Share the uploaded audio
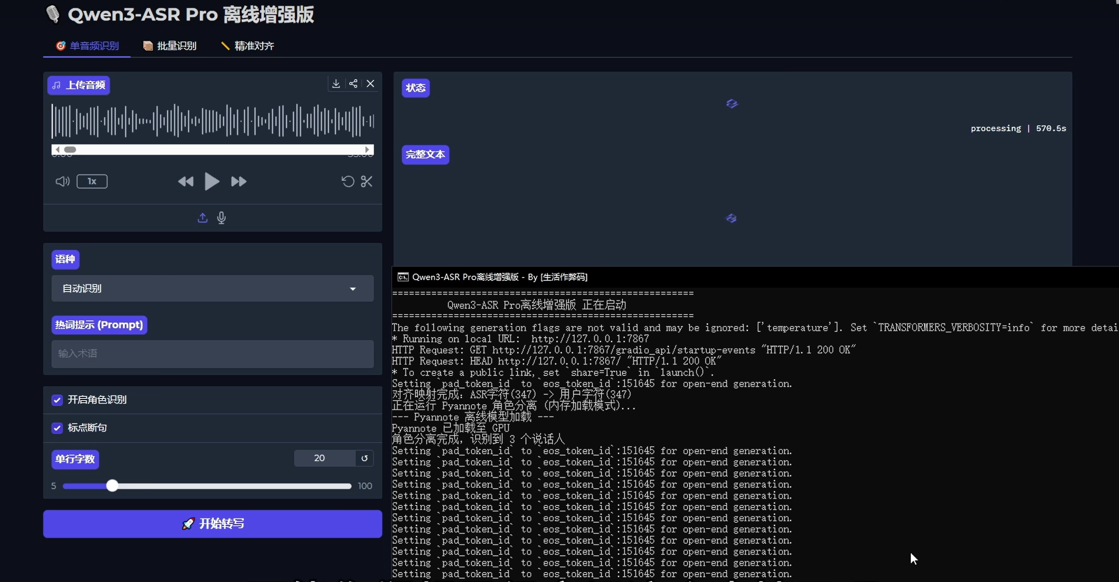 click(353, 84)
